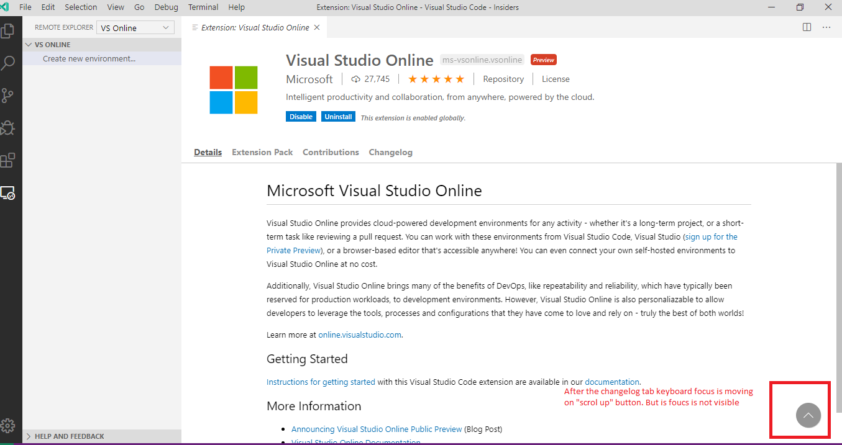This screenshot has width=842, height=445.
Task: Click the Microsoft Visual Studio Online heading
Action: click(x=374, y=191)
